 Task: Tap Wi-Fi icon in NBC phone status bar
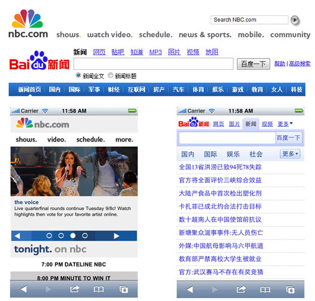click(45, 111)
